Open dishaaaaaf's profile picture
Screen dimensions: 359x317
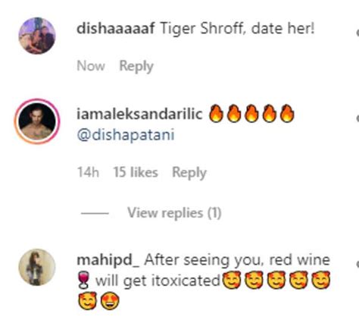37,36
